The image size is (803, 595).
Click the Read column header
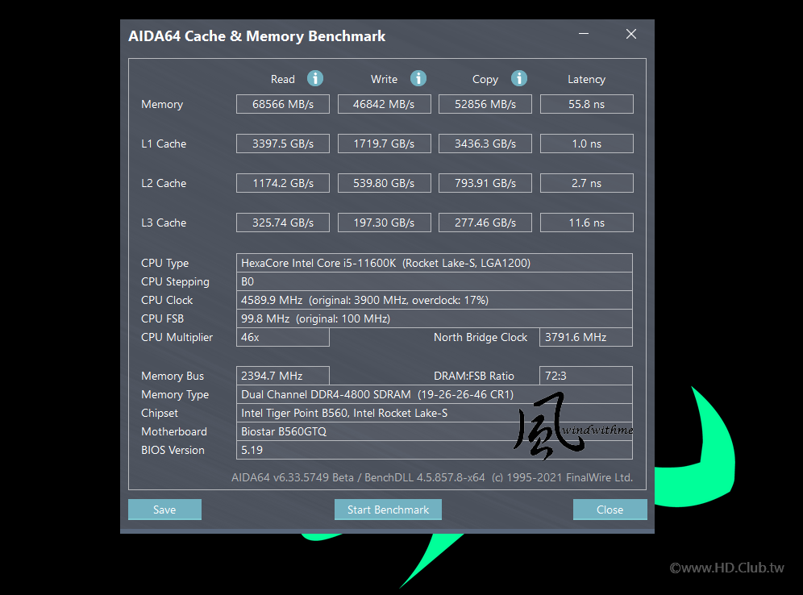tap(283, 79)
